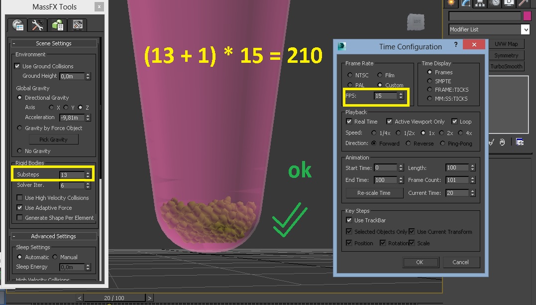The width and height of the screenshot is (536, 305).
Task: Disable Use Adaptive Force checkbox
Action: coord(20,207)
